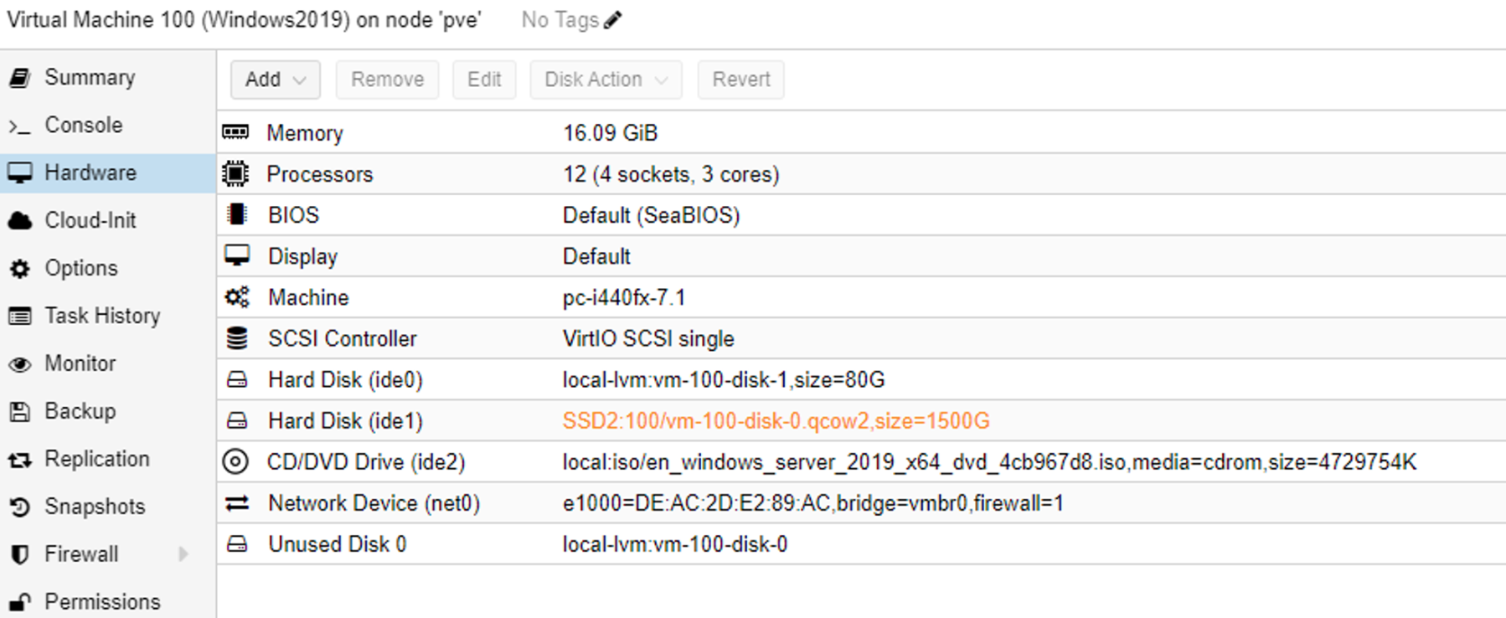The width and height of the screenshot is (1506, 618).
Task: Click the Machine gears icon
Action: [237, 297]
